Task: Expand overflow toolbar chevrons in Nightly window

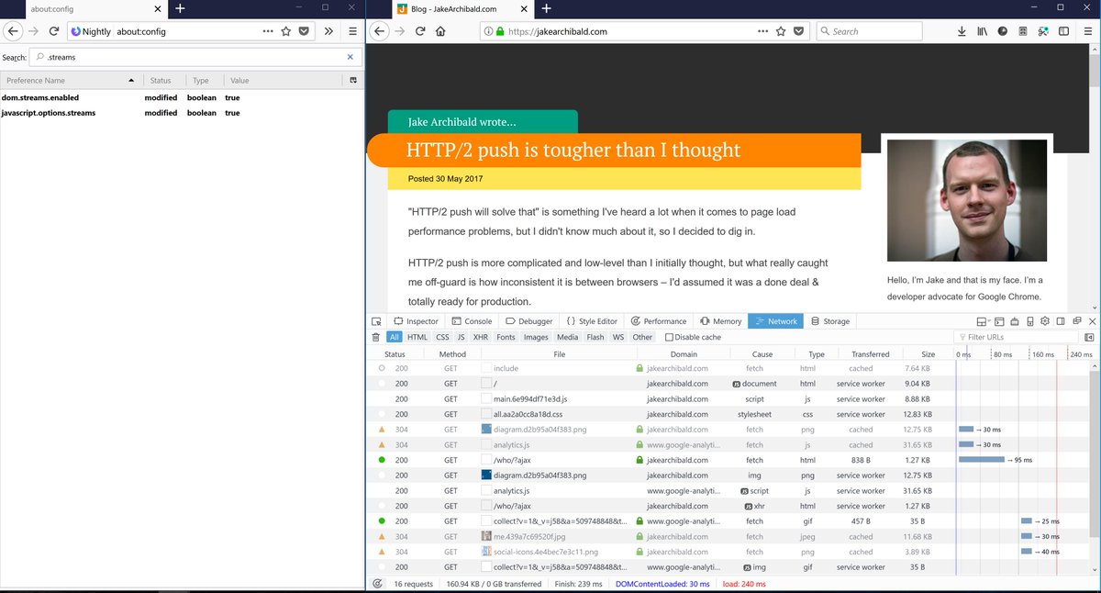Action: (329, 30)
